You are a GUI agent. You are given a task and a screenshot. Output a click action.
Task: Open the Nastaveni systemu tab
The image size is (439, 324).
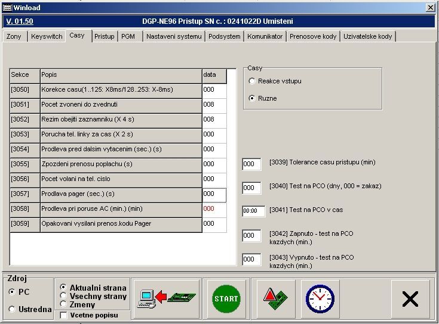point(174,36)
